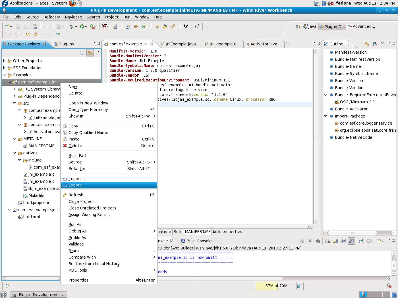Viewport: 398px width, 298px height.
Task: Click the Outline sort alphabetically icon
Action: click(375, 44)
